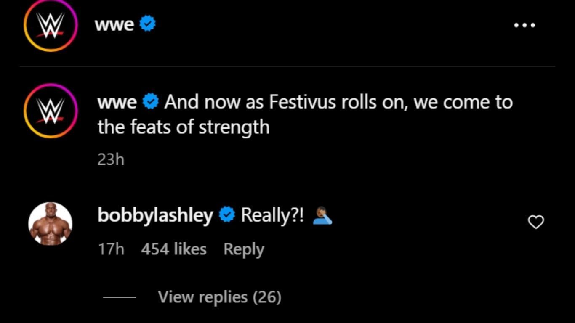Open bobbylashley's profile picture

coord(51,224)
